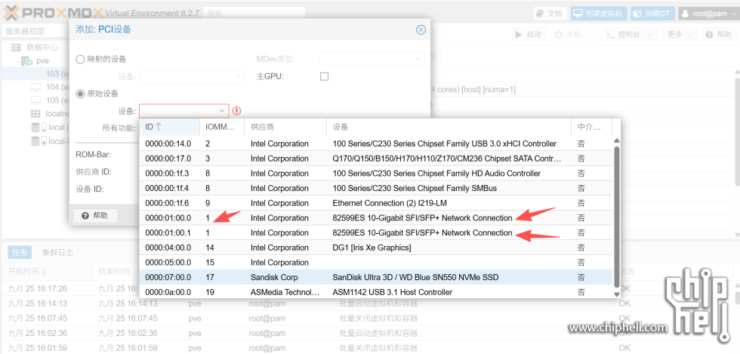Select device 0000:00:14.0 USB 3.0 xHCI Controller
Viewport: 740px width, 354px height.
tap(376, 143)
